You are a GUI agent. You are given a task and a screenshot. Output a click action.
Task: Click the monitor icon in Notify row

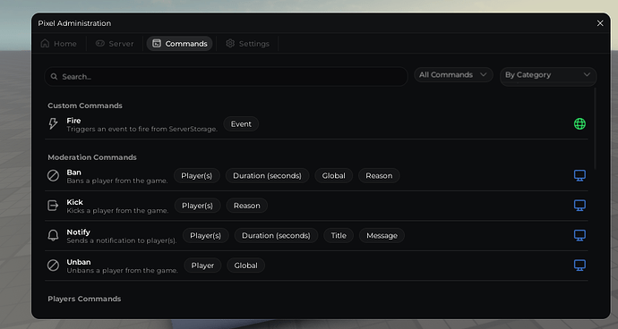tap(579, 235)
